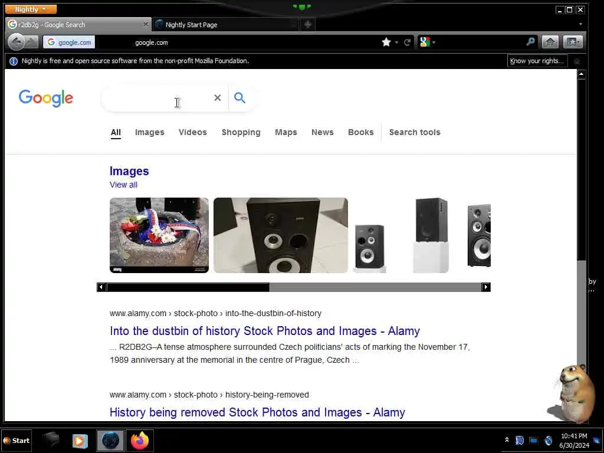Click the network tray icon
604x453 pixels.
tap(533, 440)
